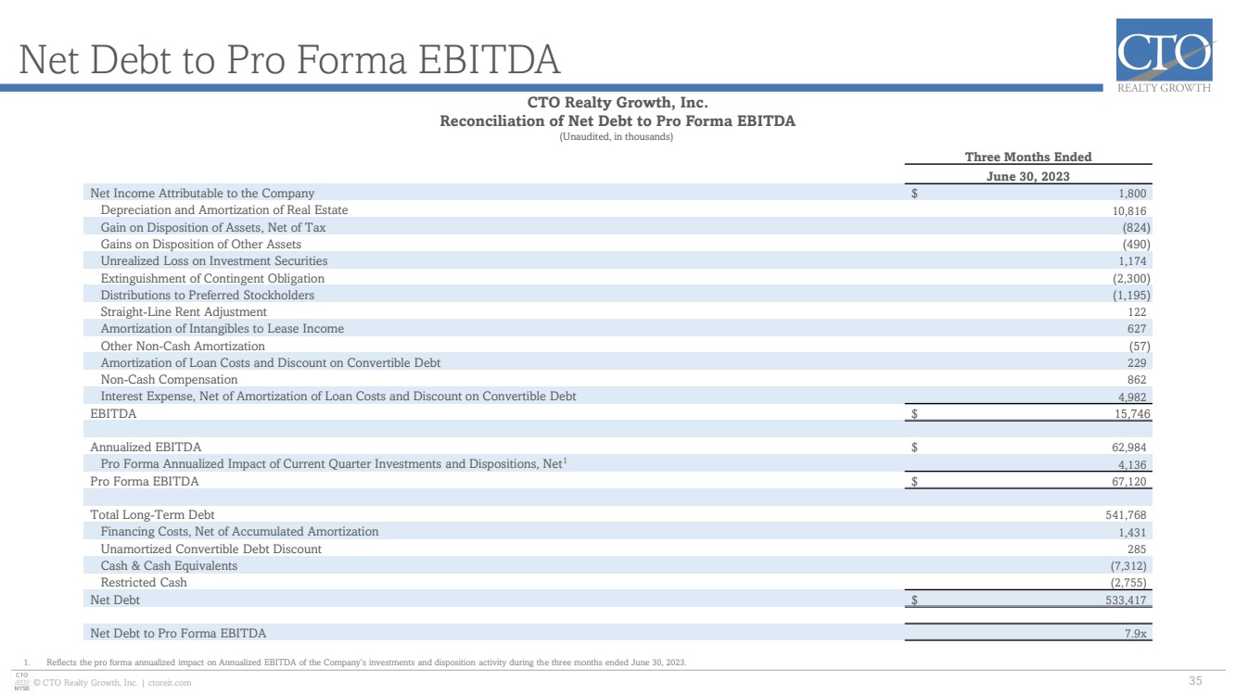Click the ratio value 7.9x

pyautogui.click(x=1138, y=633)
